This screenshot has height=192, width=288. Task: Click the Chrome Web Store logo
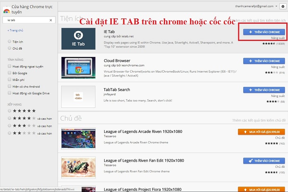point(7,11)
